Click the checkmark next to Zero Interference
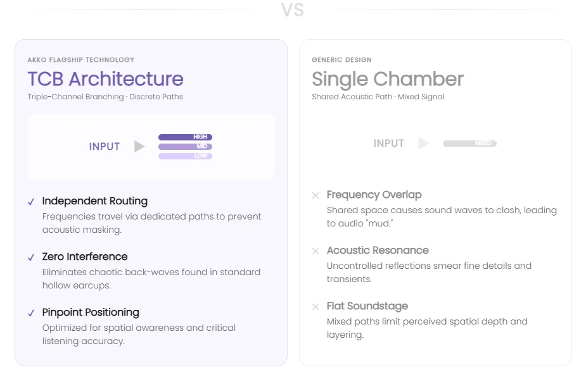This screenshot has width=586, height=377. 31,257
